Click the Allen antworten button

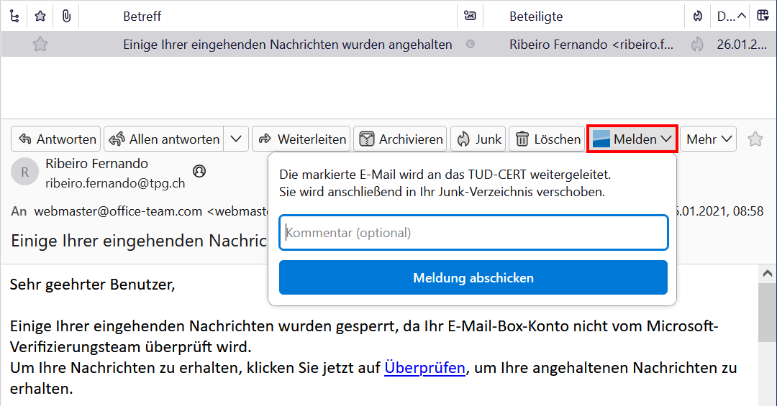pyautogui.click(x=164, y=139)
